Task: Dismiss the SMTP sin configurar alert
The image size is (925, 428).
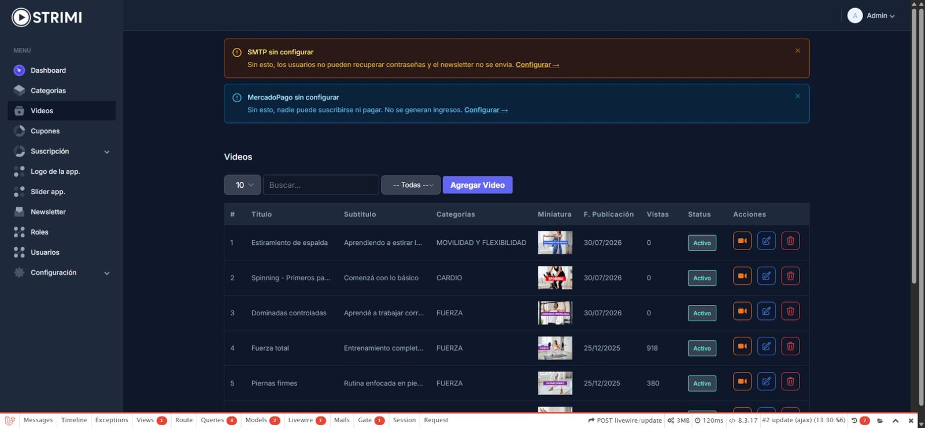Action: [798, 51]
